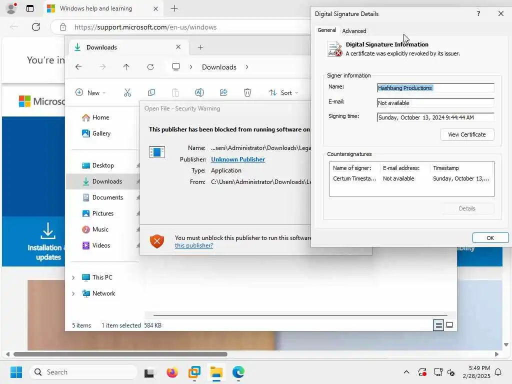This screenshot has height=384, width=512.
Task: Expand the Network tree node
Action: [x=73, y=293]
